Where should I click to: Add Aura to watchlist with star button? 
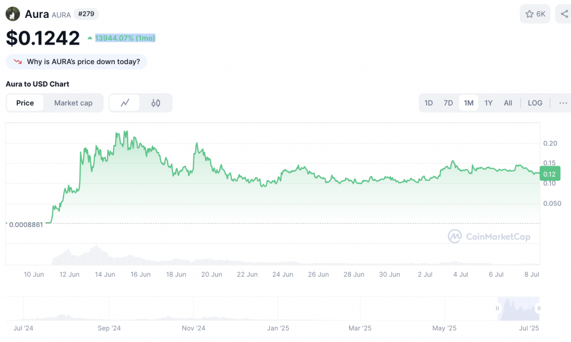tap(535, 14)
